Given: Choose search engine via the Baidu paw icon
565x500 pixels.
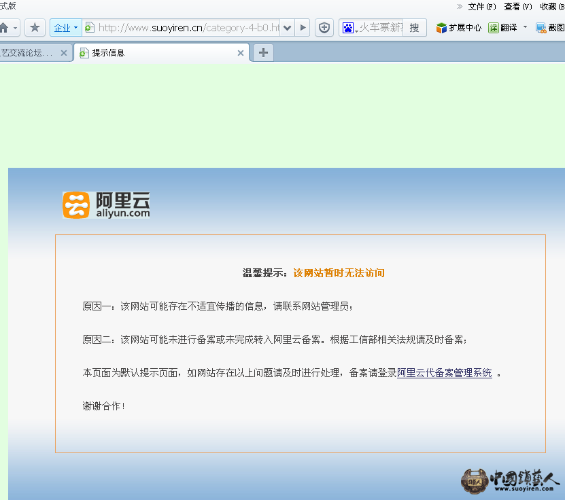Looking at the screenshot, I should (349, 28).
